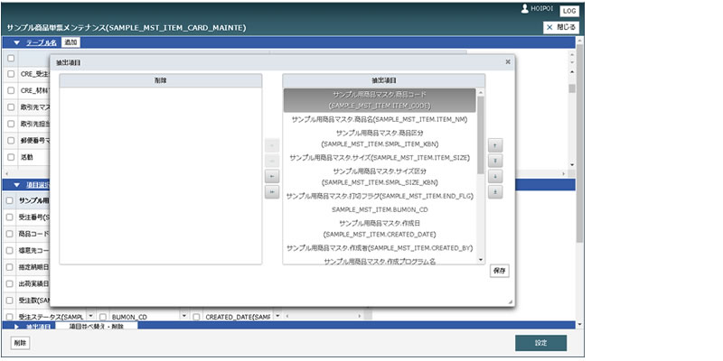The width and height of the screenshot is (723, 361).
Task: Click the down arrow of the list scrollbar
Action: pos(481,260)
